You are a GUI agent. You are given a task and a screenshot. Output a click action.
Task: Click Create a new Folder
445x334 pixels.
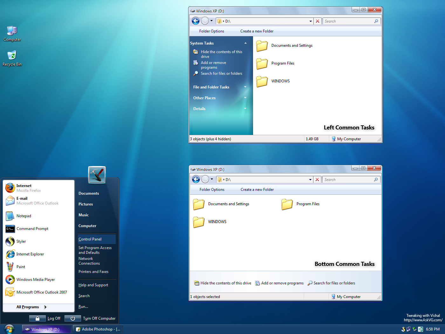pyautogui.click(x=257, y=31)
